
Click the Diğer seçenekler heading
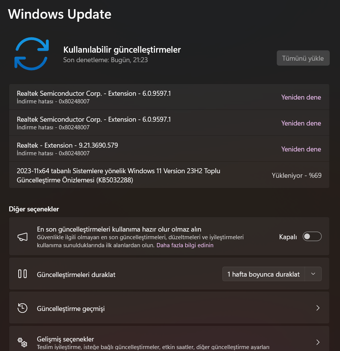(x=34, y=209)
